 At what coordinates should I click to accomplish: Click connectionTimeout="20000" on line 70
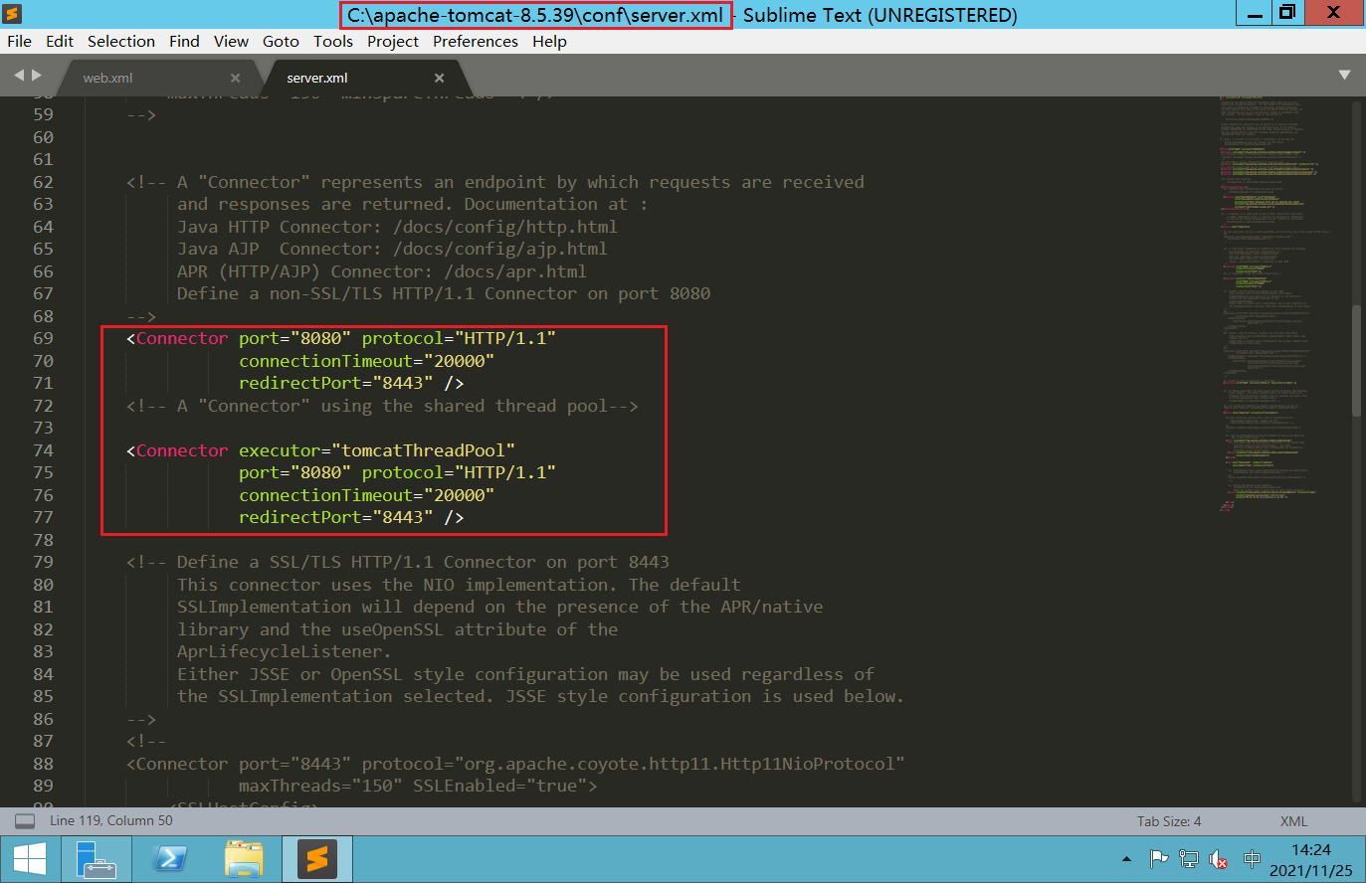[366, 361]
